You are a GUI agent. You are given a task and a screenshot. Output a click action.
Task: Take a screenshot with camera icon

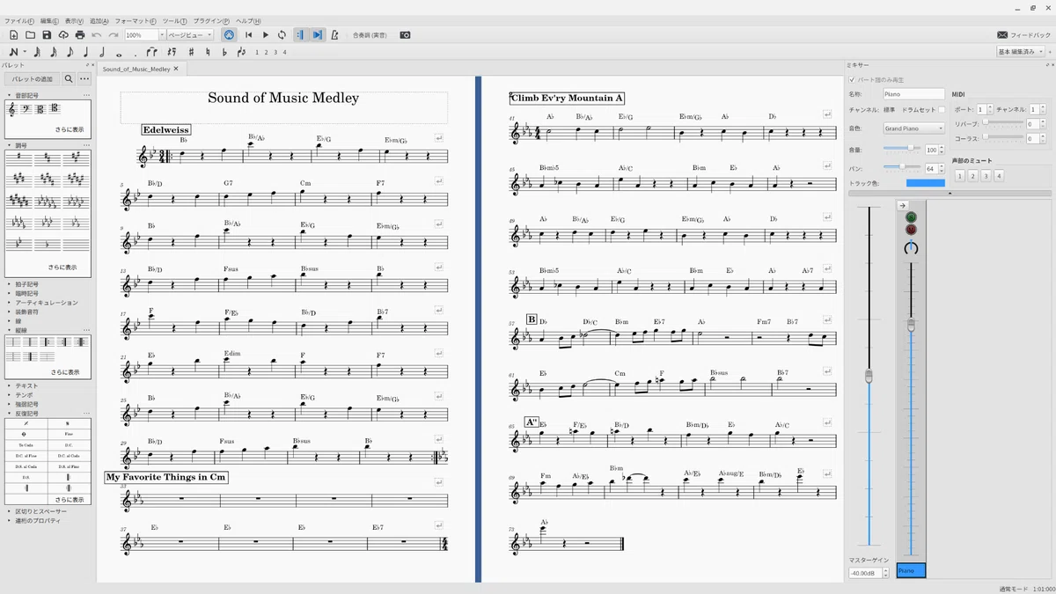405,35
